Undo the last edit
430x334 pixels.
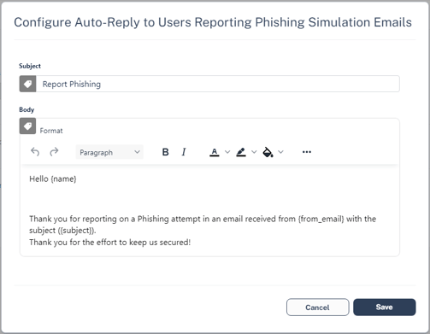pyautogui.click(x=35, y=152)
